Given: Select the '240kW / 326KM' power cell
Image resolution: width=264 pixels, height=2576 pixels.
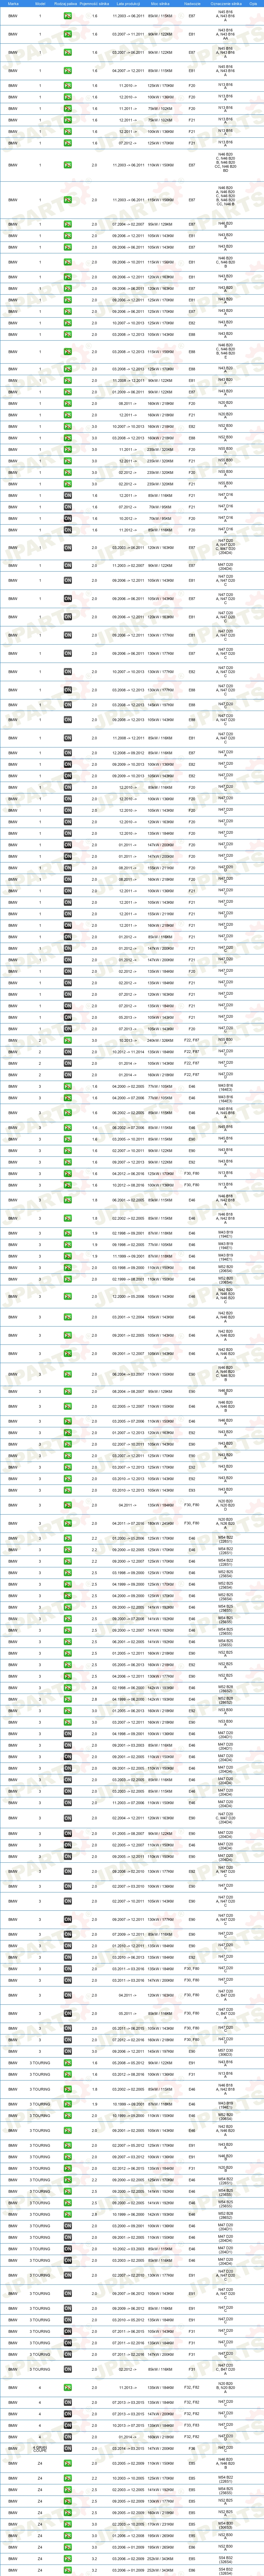Looking at the screenshot, I should [x=160, y=1040].
